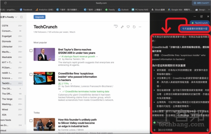Image resolution: width=211 pixels, height=134 pixels.
Task: Select the PCGam... feed in sidebar
Action: pos(12,68)
